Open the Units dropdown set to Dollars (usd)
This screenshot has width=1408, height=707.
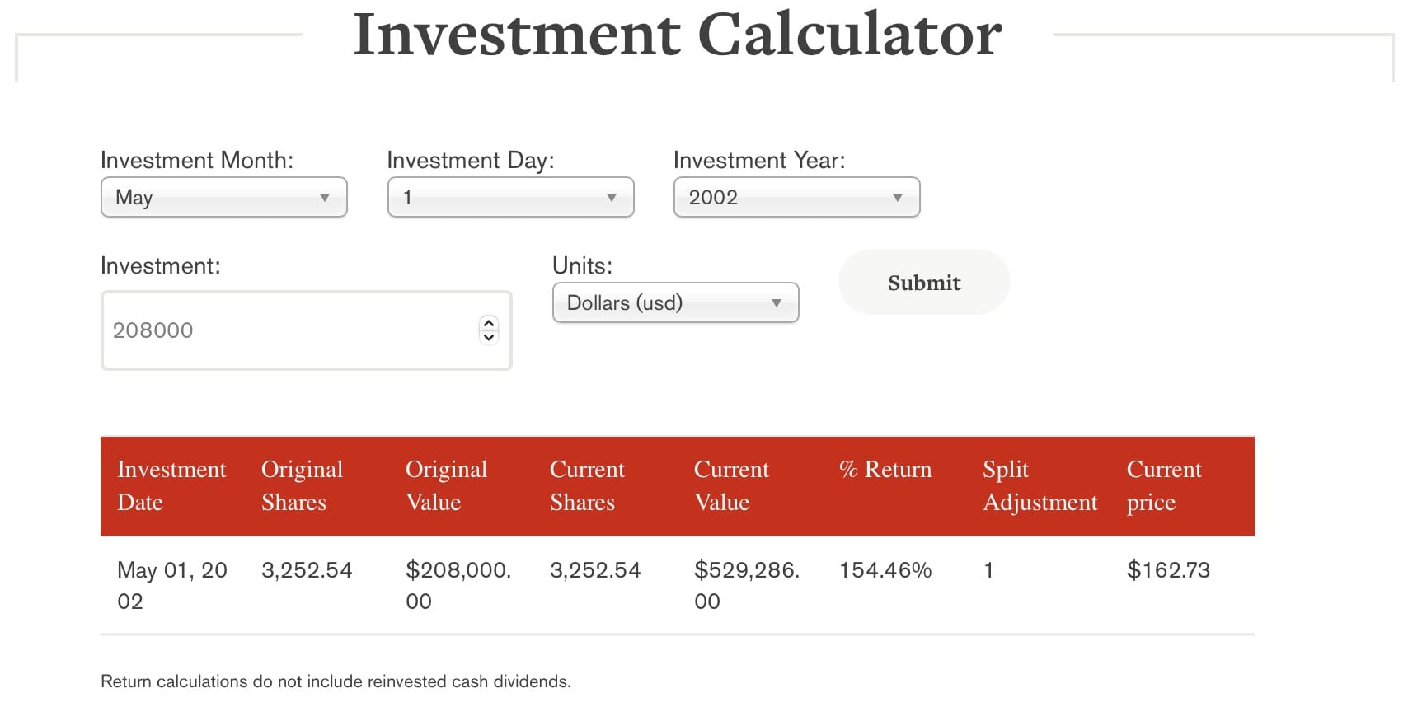[x=675, y=303]
